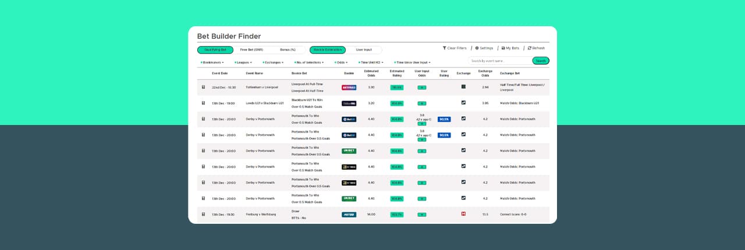Sort by Estimated Rating column header
This screenshot has width=745, height=250.
click(397, 73)
